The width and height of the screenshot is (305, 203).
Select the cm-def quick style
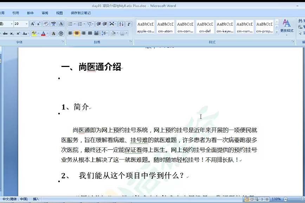point(205,27)
